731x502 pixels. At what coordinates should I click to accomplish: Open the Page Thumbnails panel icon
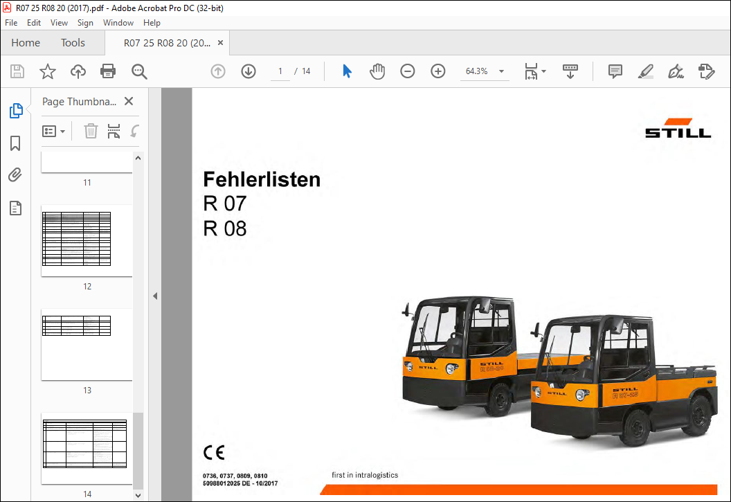pos(16,111)
